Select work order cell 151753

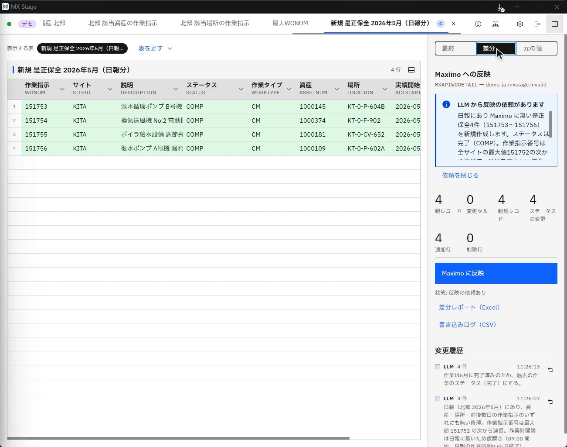(45, 107)
